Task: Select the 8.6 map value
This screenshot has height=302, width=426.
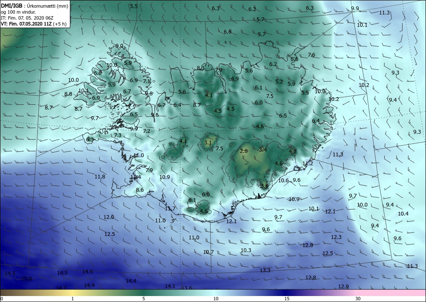Action: [x=140, y=190]
